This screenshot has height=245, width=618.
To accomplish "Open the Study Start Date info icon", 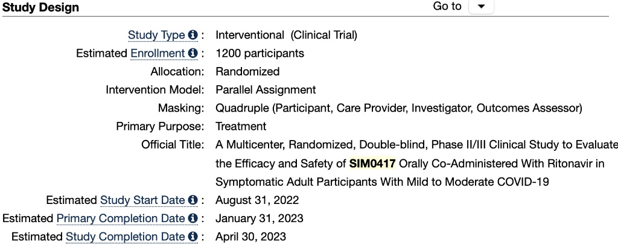I will point(193,200).
